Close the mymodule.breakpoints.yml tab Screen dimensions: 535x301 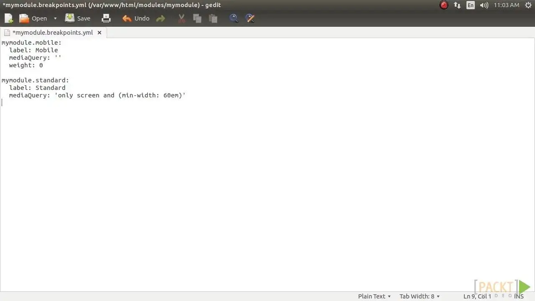[99, 32]
